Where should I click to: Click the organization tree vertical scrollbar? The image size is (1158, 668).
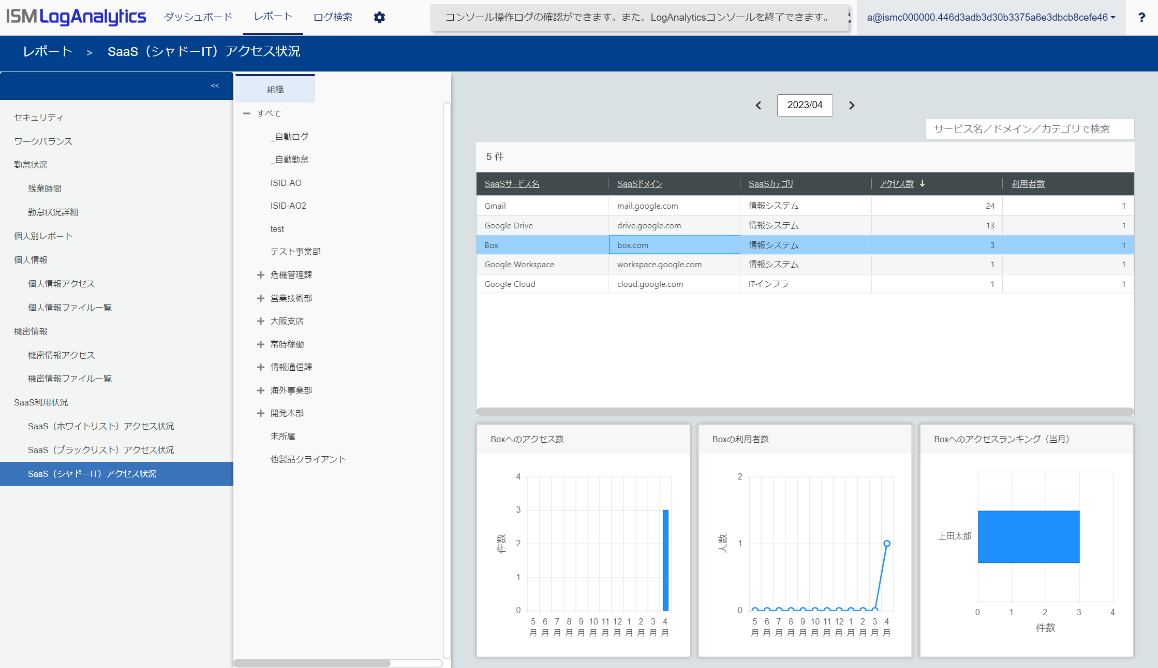click(447, 381)
